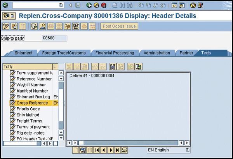Go to next text with right arrow
The height and width of the screenshot is (159, 233).
click(x=111, y=150)
